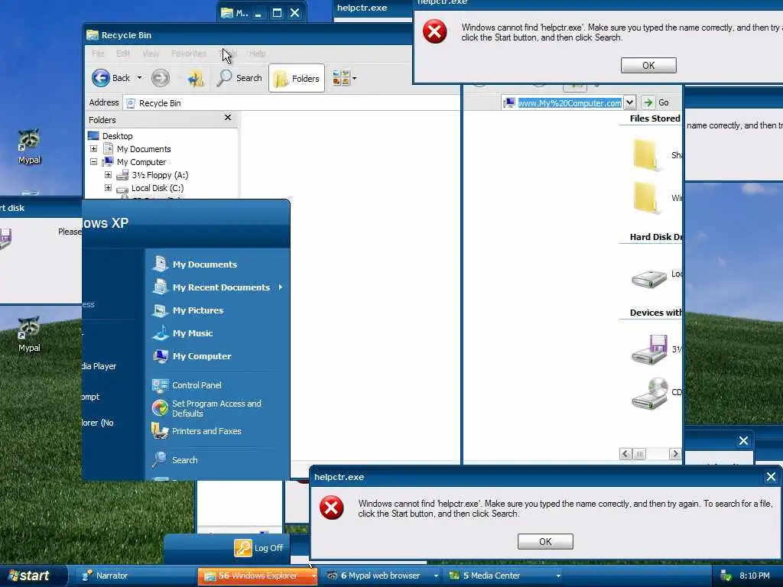Open Help menu in Recycle Bin window

coord(257,54)
